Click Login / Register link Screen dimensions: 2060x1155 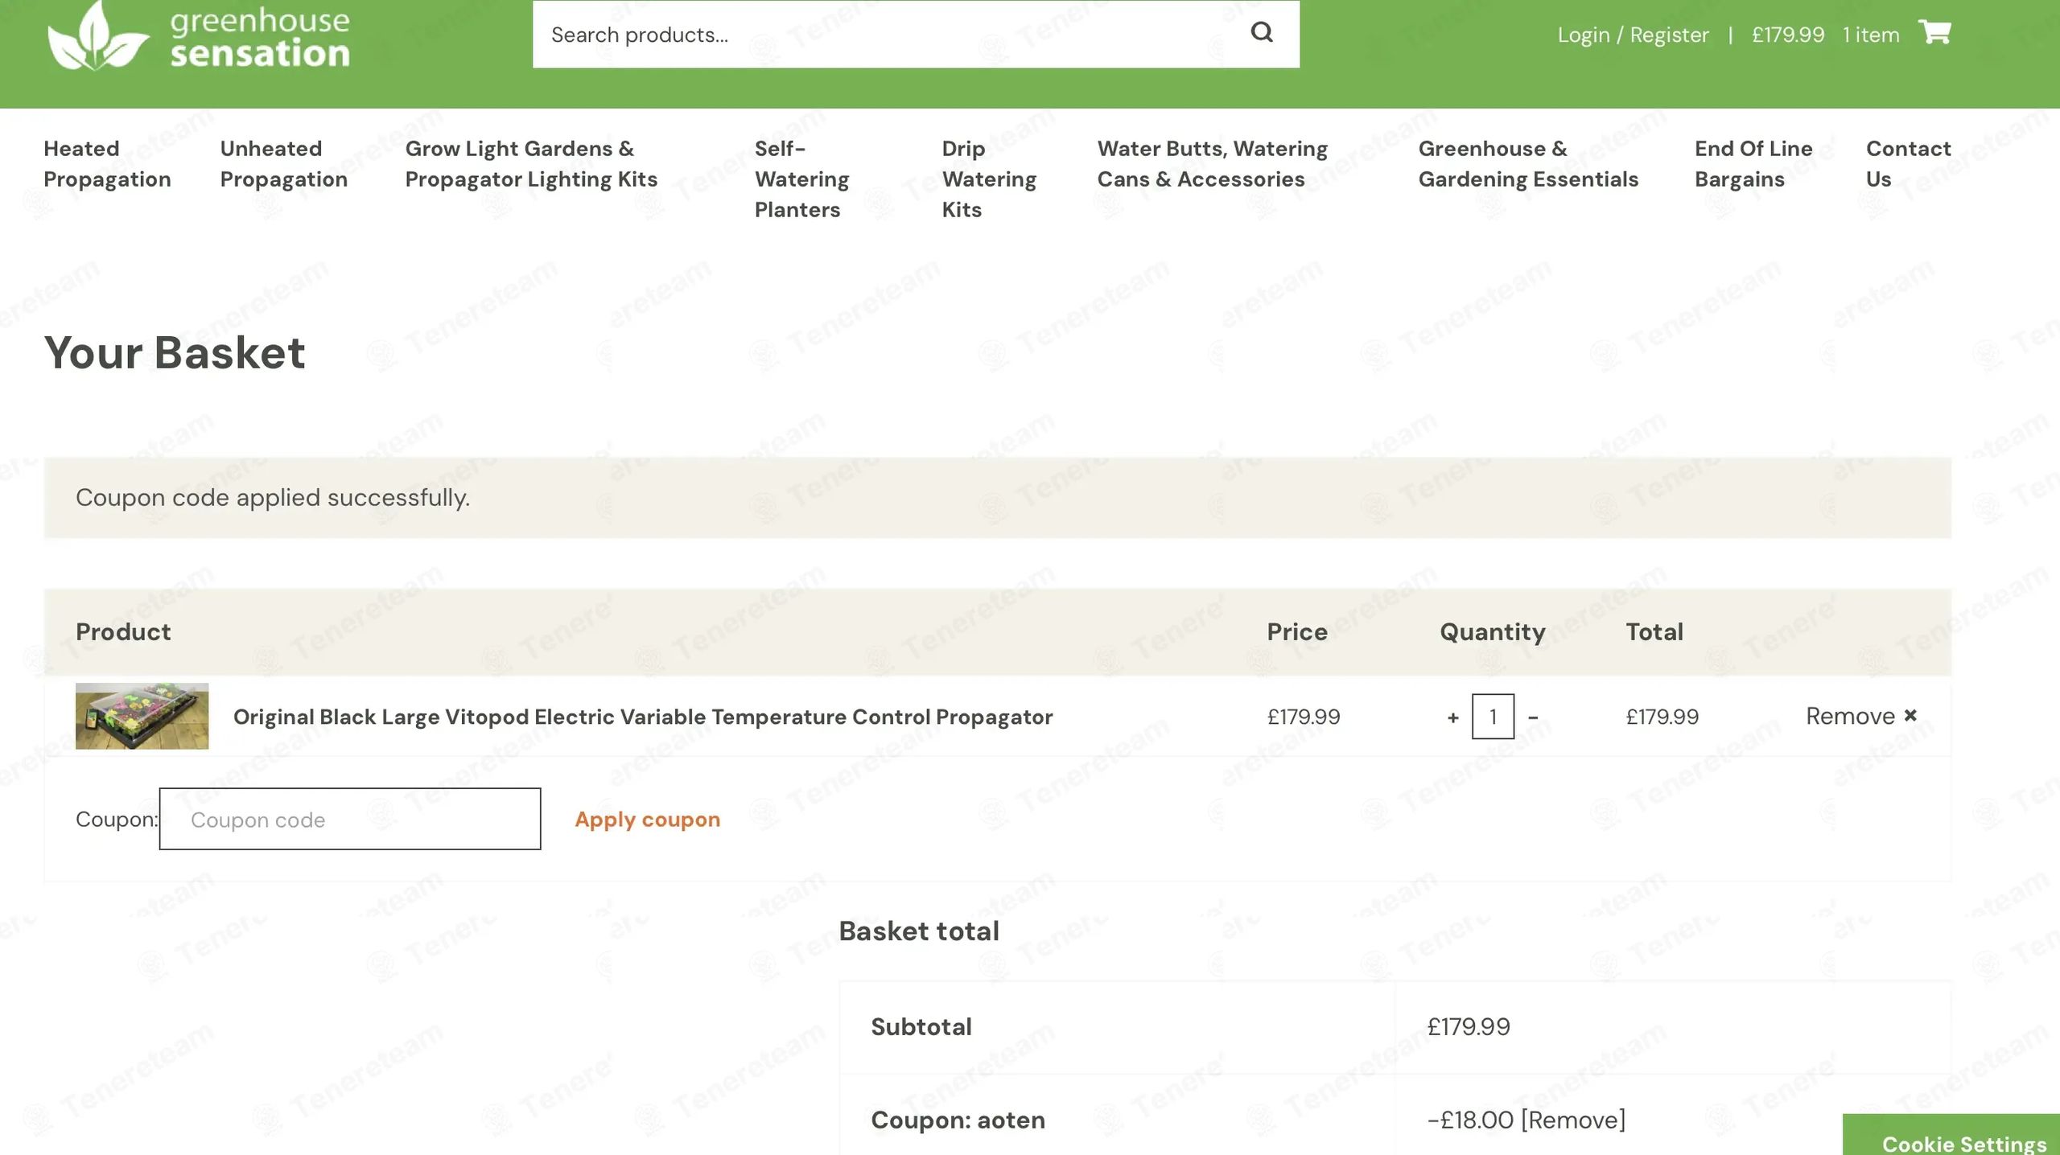coord(1633,35)
